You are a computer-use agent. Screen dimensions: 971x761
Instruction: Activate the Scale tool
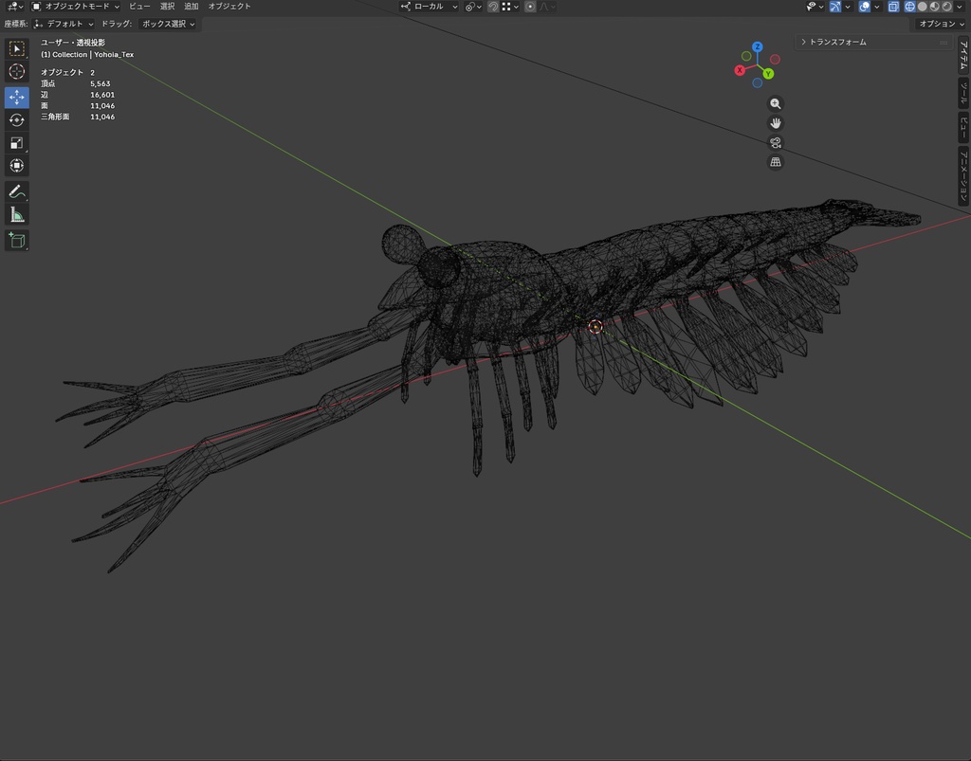[17, 143]
